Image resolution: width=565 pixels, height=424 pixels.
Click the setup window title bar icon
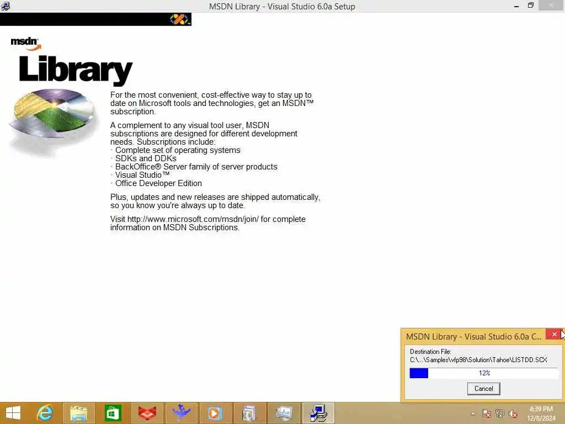pos(6,6)
